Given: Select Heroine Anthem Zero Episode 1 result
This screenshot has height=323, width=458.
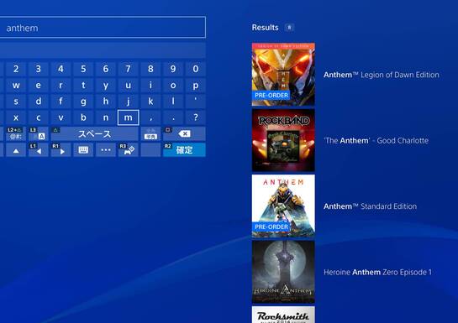Looking at the screenshot, I should tap(377, 273).
